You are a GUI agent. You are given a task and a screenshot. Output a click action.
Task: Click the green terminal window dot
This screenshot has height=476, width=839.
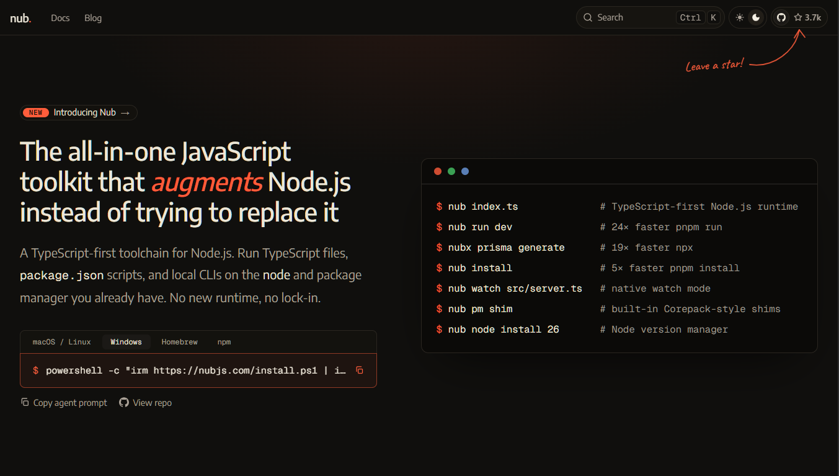(x=451, y=171)
